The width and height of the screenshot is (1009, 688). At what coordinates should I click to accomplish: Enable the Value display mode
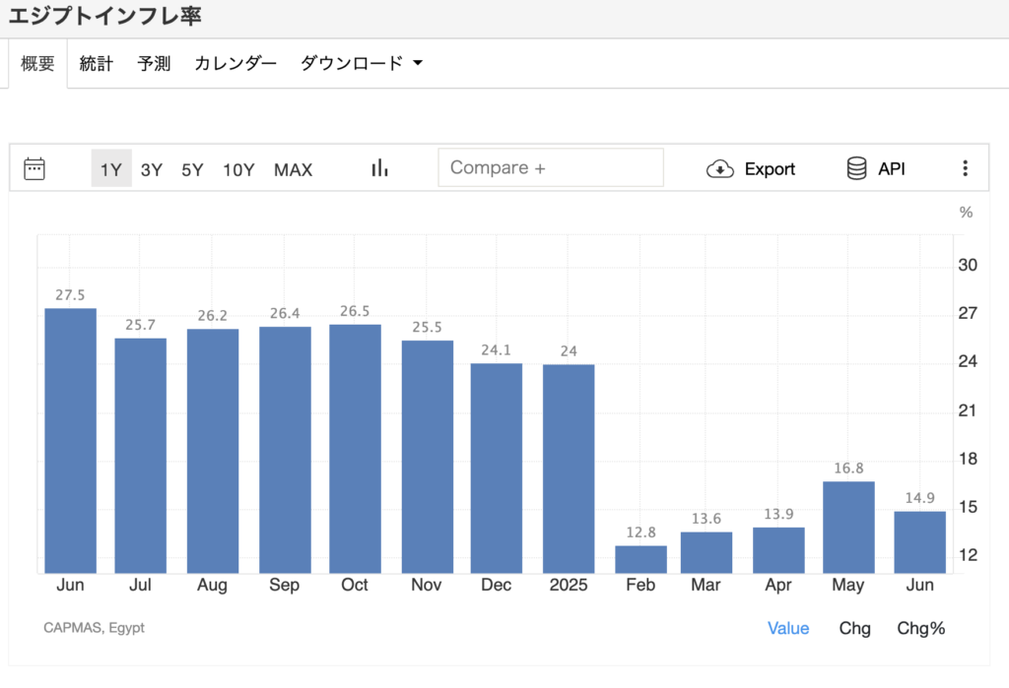[x=787, y=628]
